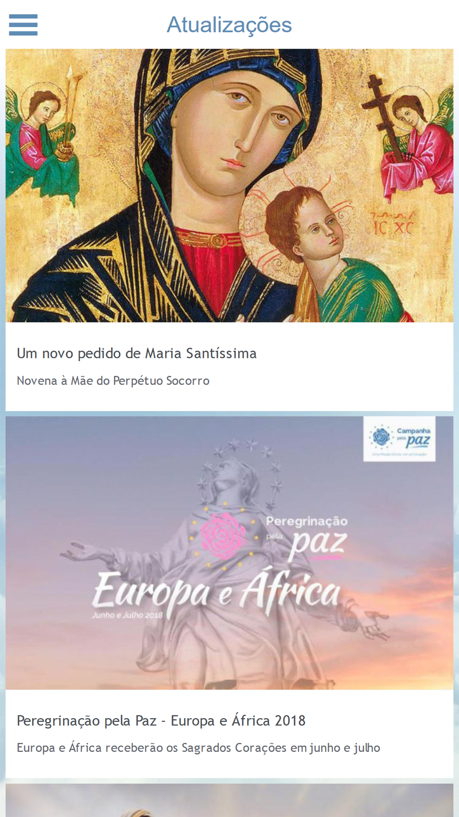The image size is (459, 817).
Task: Click the 'Peregrinação pela paz' banner logo text
Action: coord(306,538)
